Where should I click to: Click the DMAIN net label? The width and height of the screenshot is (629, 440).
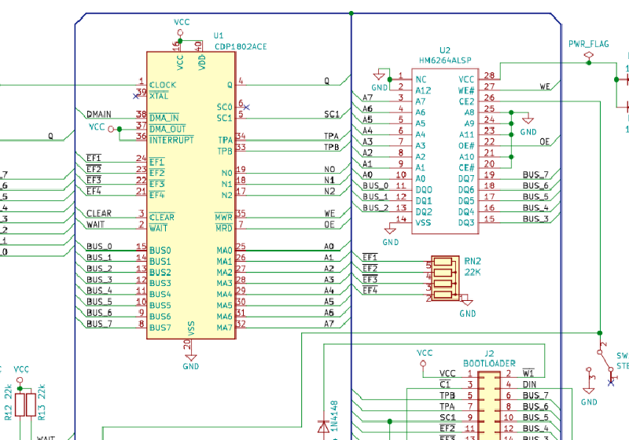(x=99, y=115)
